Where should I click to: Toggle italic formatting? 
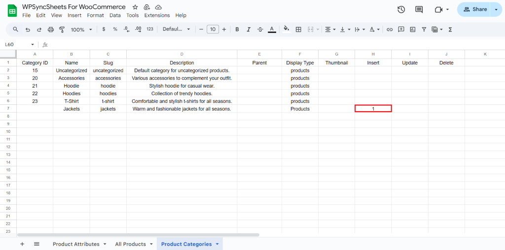point(249,30)
